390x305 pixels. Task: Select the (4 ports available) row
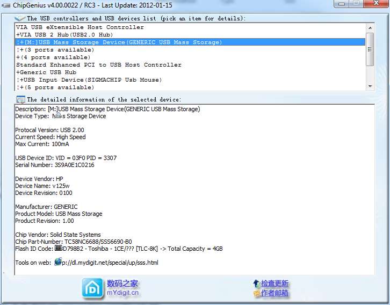[190, 57]
